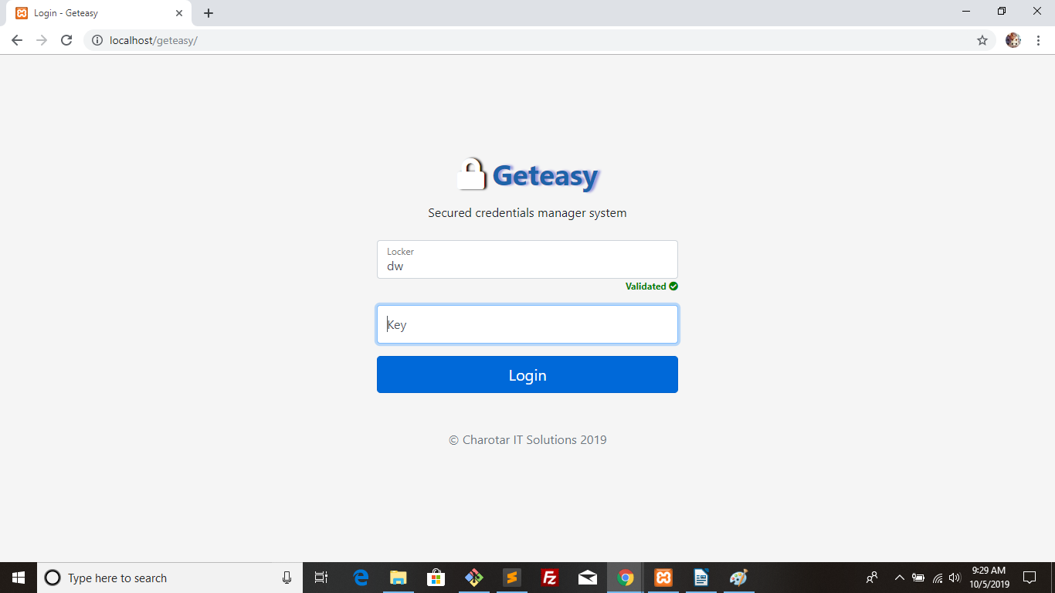The height and width of the screenshot is (593, 1055).
Task: Close the Login - Geteasy tab
Action: tap(179, 13)
